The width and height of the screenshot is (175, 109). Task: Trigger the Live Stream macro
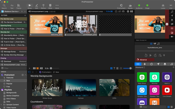[167, 90]
